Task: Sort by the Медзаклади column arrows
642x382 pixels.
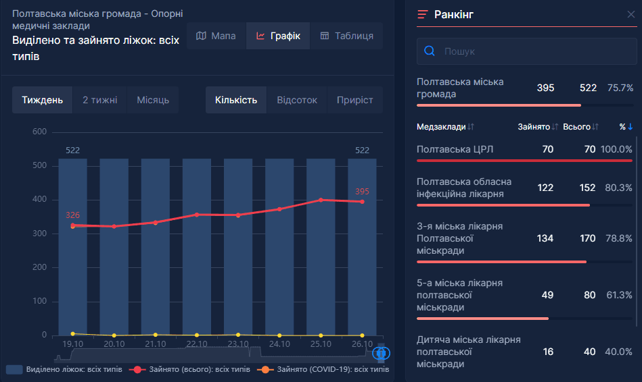Action: [x=471, y=127]
